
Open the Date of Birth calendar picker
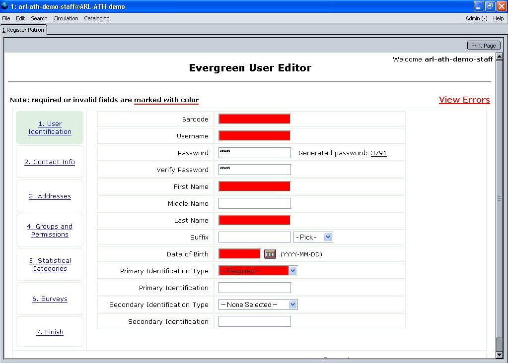click(x=270, y=254)
